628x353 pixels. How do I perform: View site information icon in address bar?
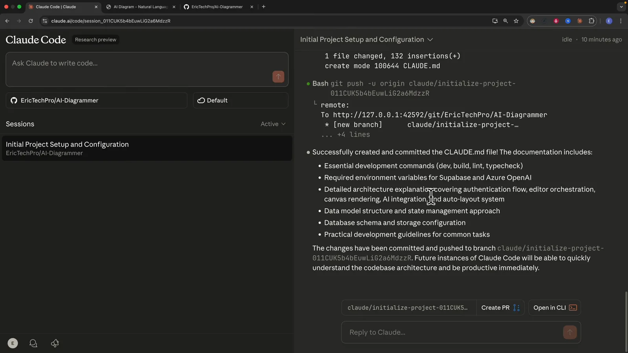45,21
